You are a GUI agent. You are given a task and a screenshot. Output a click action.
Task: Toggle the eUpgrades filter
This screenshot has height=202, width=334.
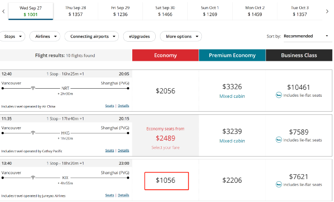[139, 36]
